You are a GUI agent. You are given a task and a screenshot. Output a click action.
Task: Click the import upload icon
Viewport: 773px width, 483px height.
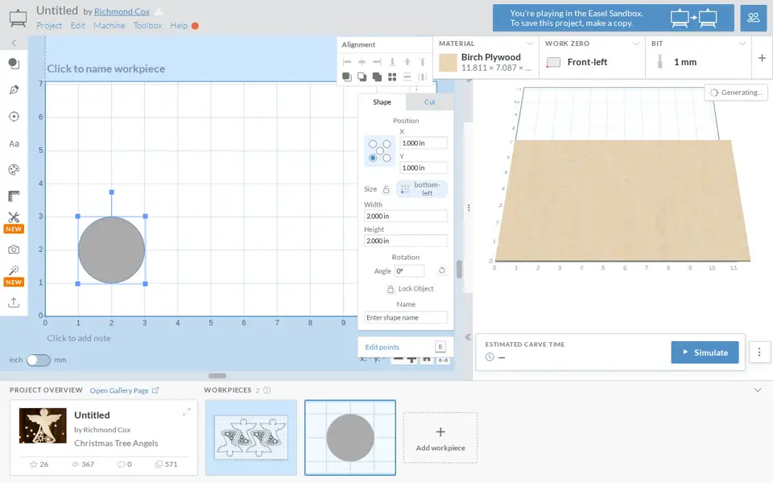(14, 303)
